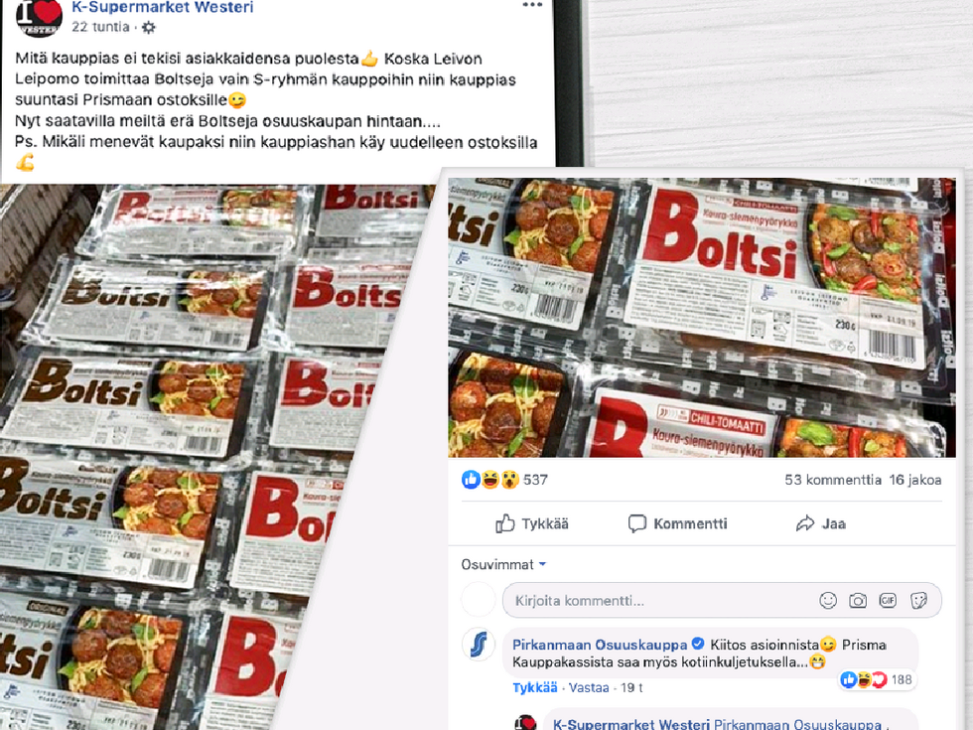Like Pirkanmaan Osuuskauppa's comment via Tykkää
This screenshot has height=730, width=973.
coord(534,687)
